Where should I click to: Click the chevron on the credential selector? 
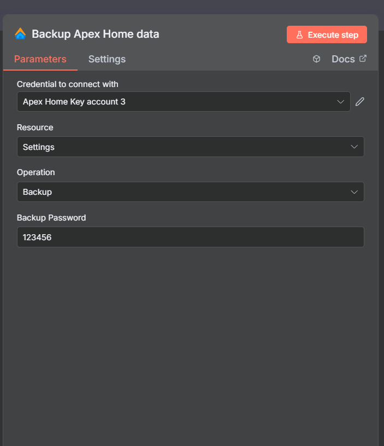coord(340,101)
